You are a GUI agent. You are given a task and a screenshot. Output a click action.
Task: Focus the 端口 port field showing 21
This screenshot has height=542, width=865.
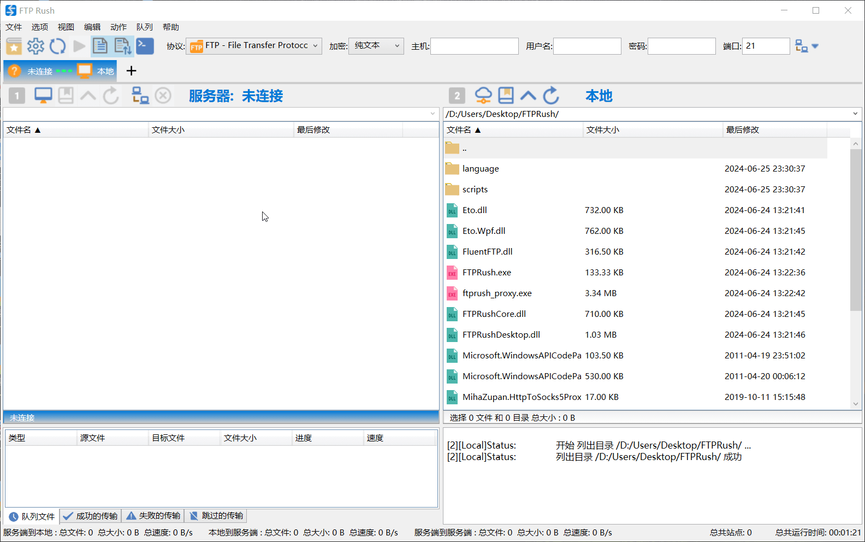[x=766, y=46]
